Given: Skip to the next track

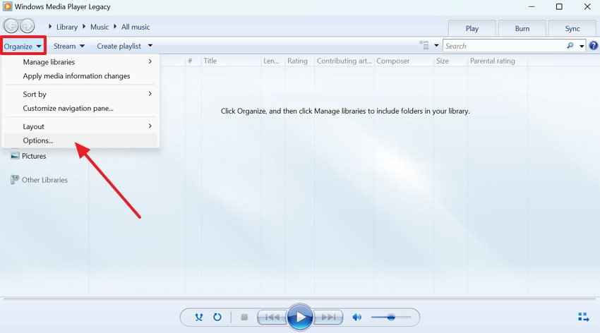Looking at the screenshot, I should click(328, 317).
